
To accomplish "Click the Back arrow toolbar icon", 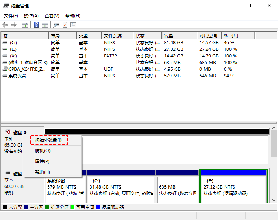I will tap(5, 25).
